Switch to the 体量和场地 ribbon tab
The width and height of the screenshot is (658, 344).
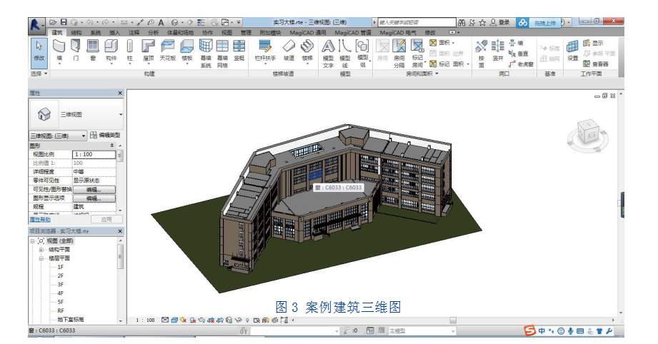pyautogui.click(x=181, y=33)
